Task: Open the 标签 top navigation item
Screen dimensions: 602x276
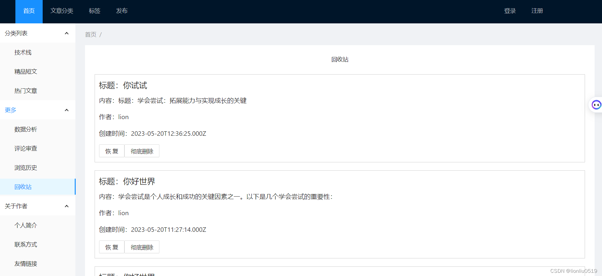Action: pos(95,11)
